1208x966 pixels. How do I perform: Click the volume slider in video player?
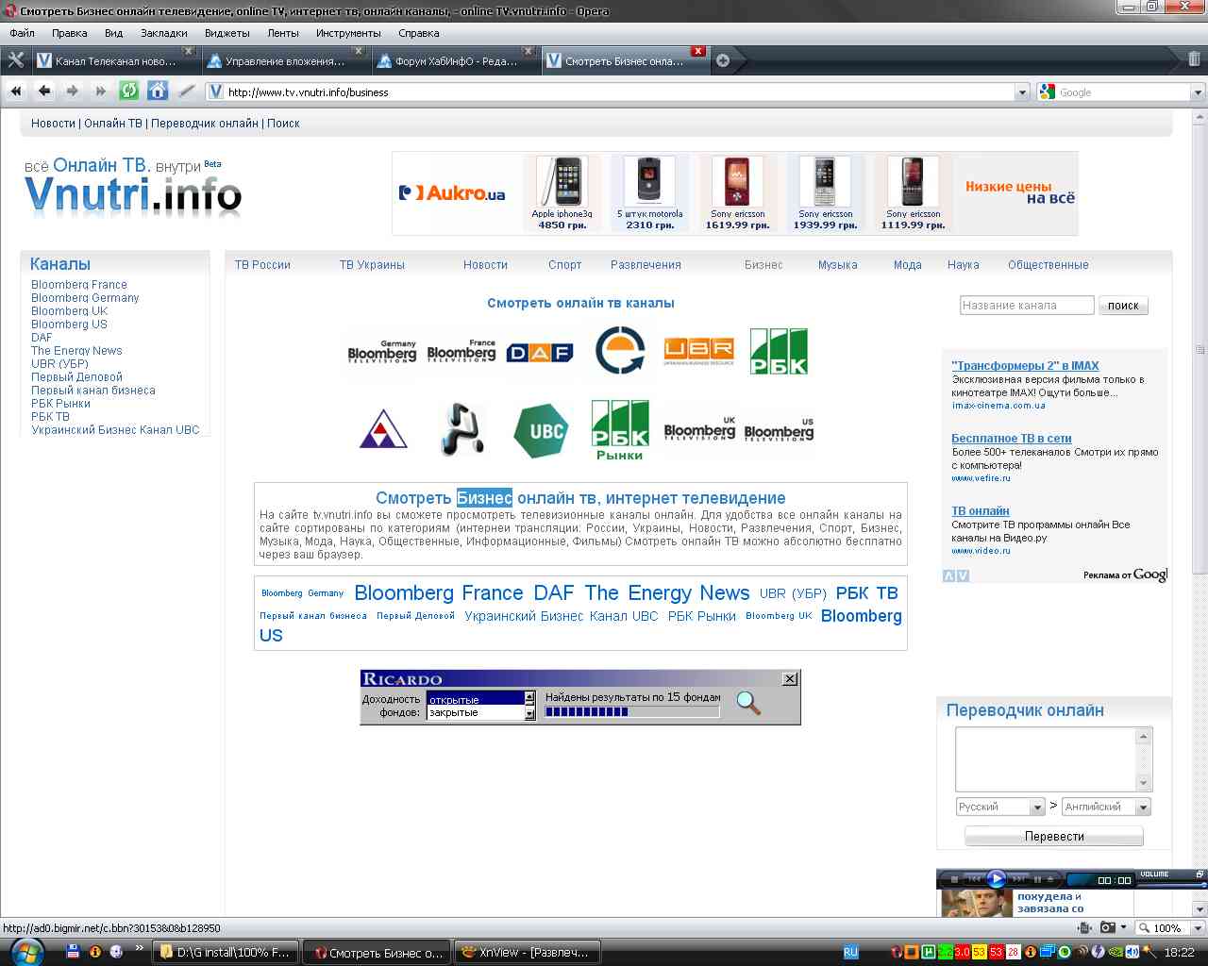[x=1172, y=885]
